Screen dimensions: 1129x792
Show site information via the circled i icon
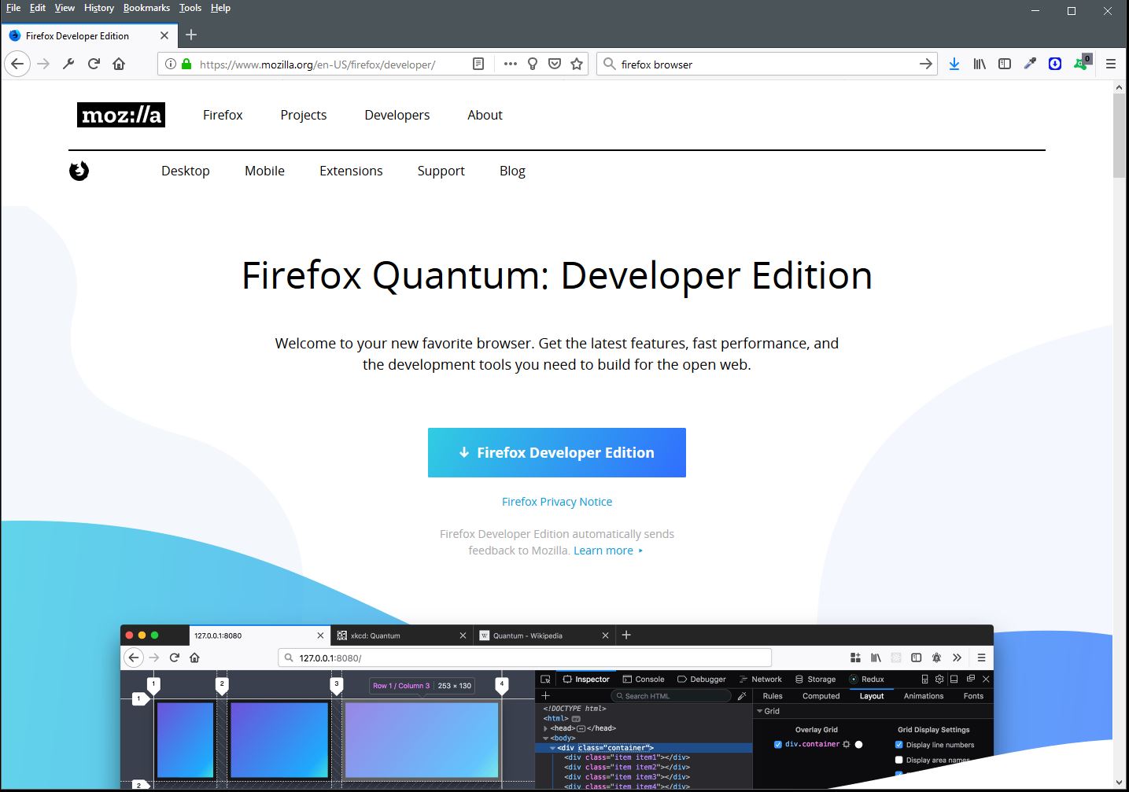click(171, 64)
